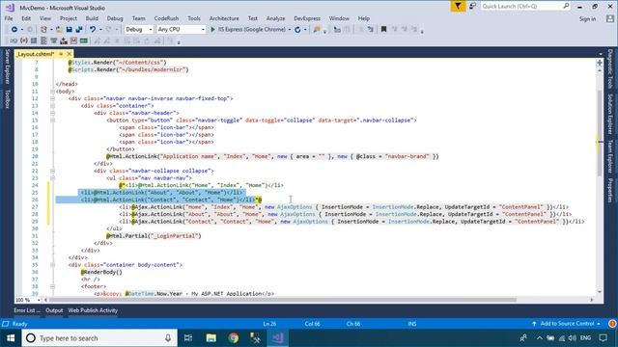Image resolution: width=618 pixels, height=347 pixels.
Task: Toggle a bookmark with the bookmark icon
Action: click(x=383, y=30)
